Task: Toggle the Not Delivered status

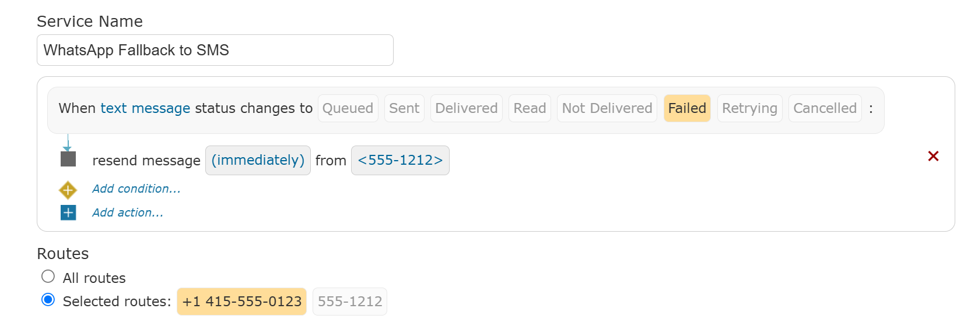Action: [x=607, y=108]
